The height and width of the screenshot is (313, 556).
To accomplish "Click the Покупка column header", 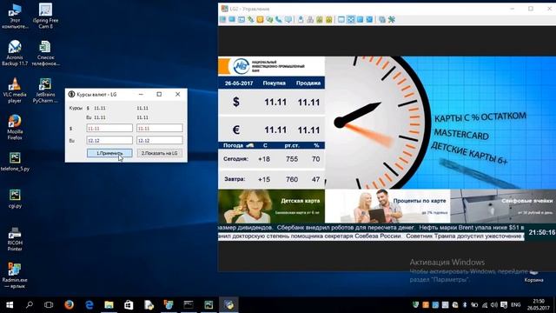I will point(275,83).
